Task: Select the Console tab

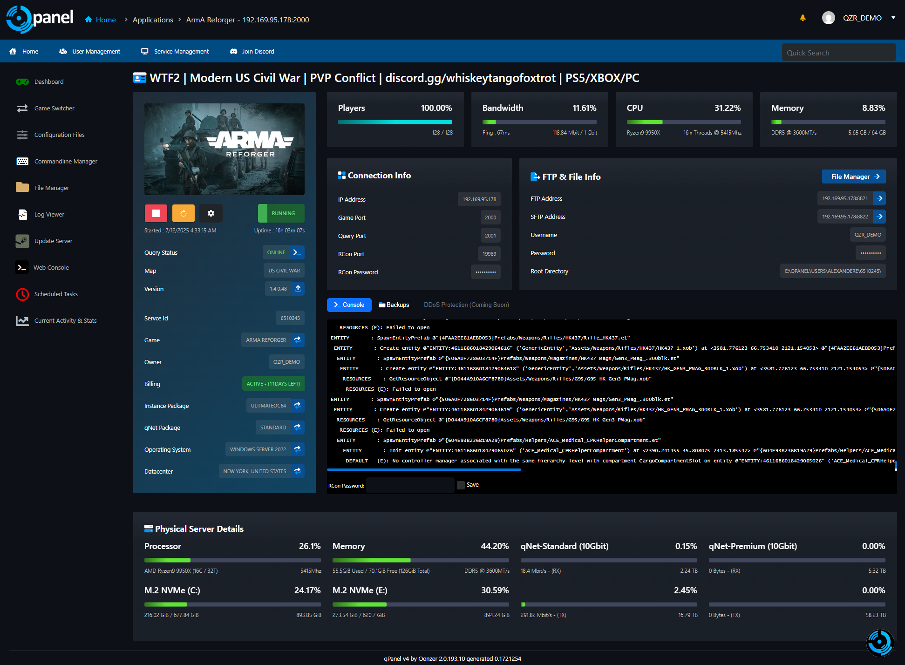Action: [349, 305]
